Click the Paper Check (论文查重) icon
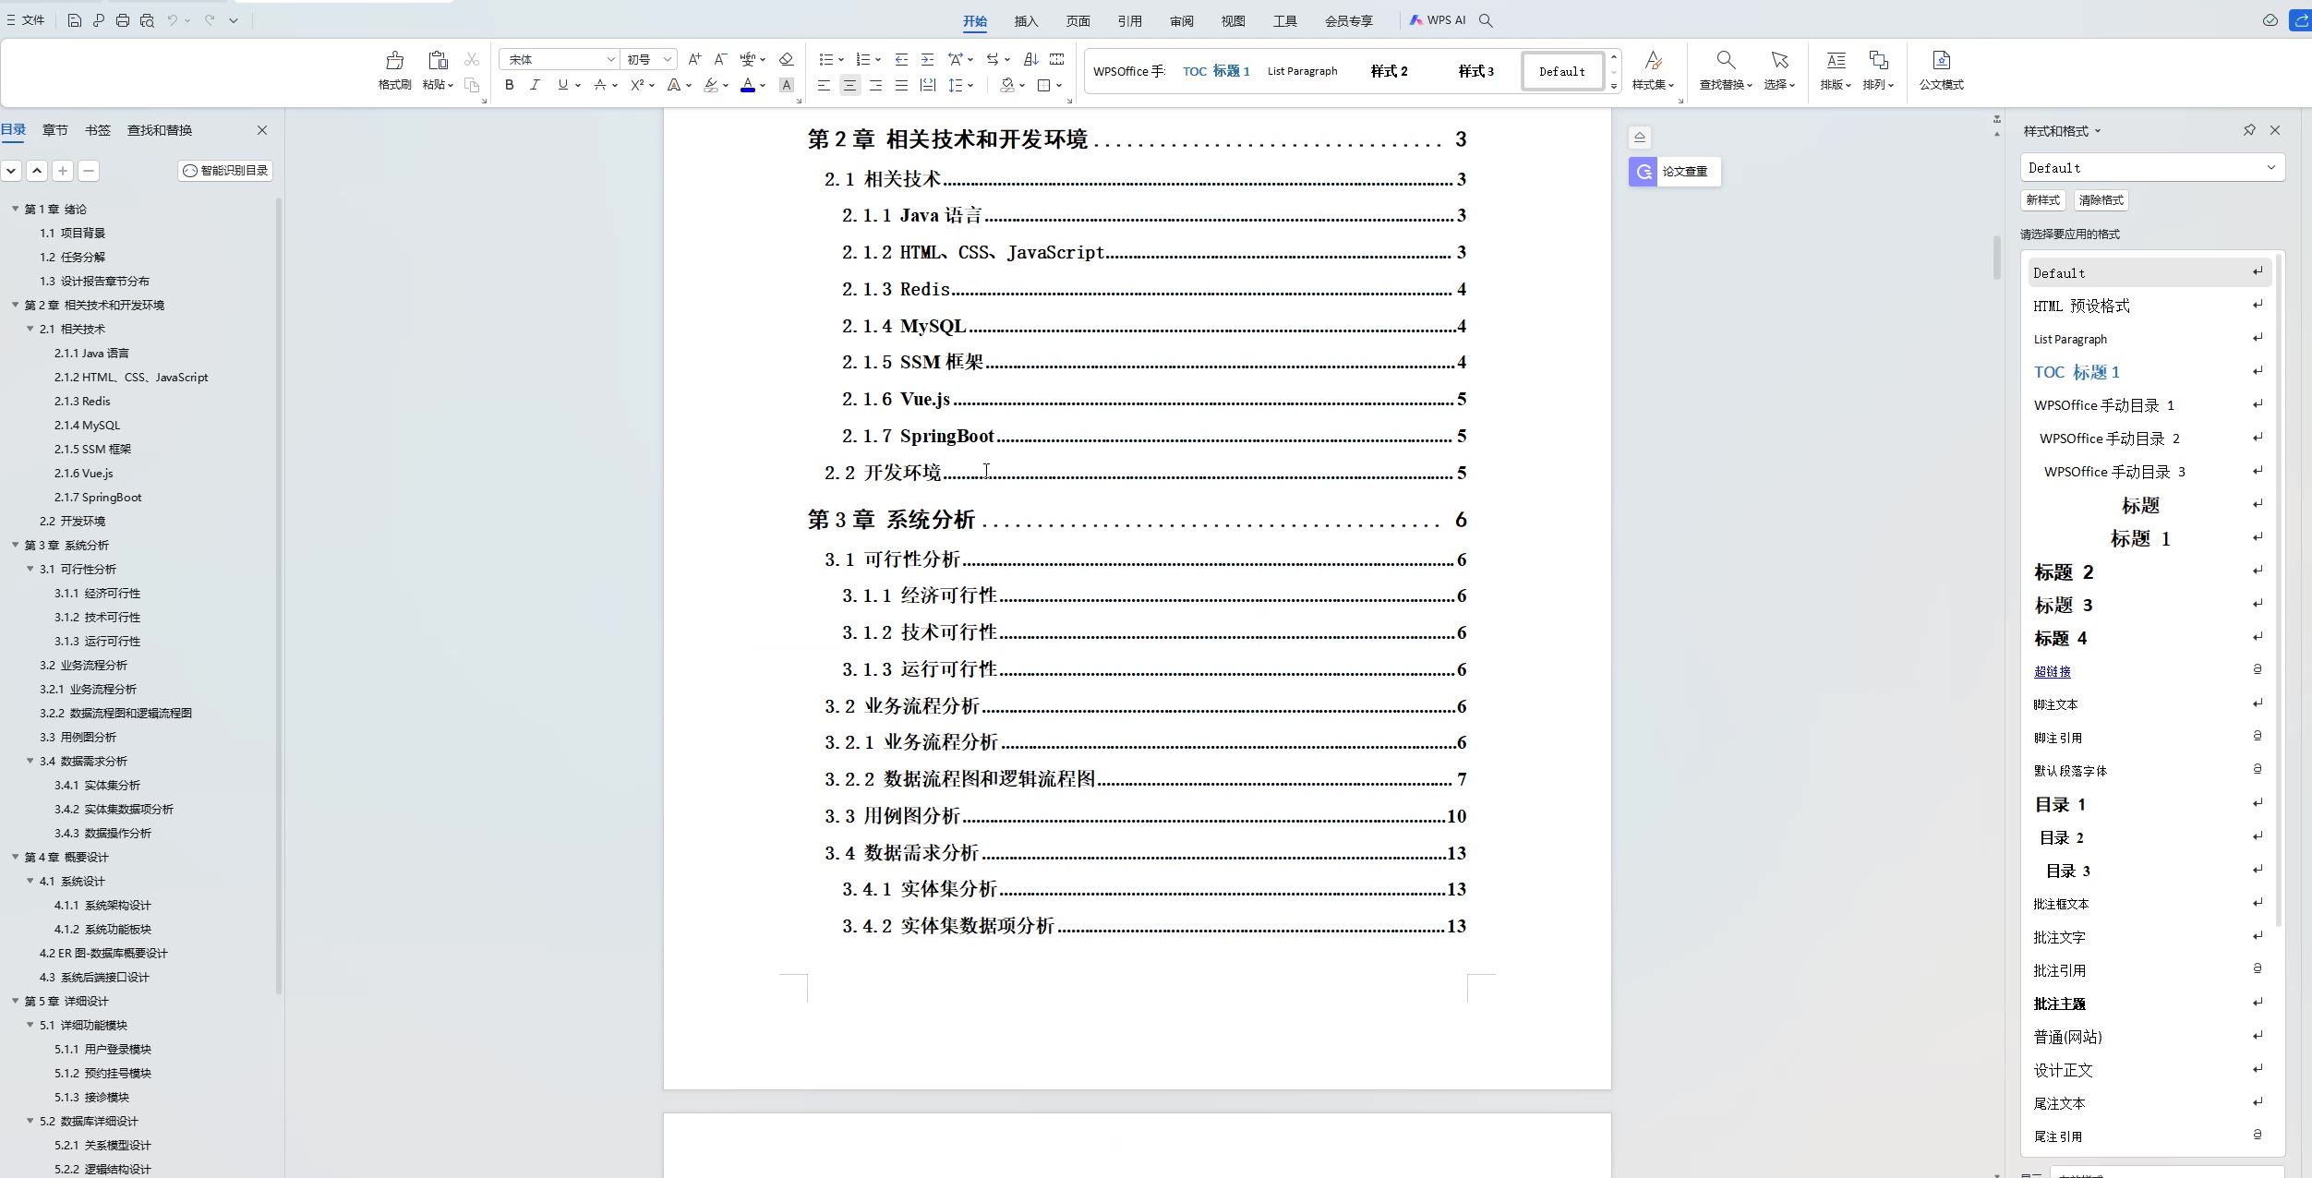This screenshot has height=1178, width=2312. 1644,172
